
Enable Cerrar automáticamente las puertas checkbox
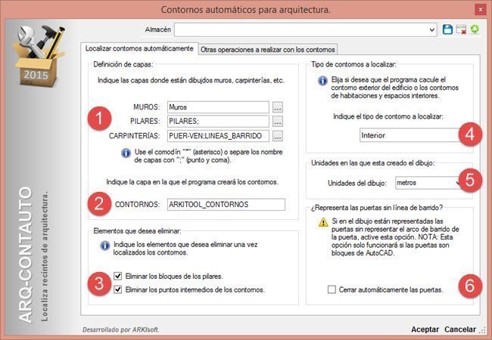(332, 289)
